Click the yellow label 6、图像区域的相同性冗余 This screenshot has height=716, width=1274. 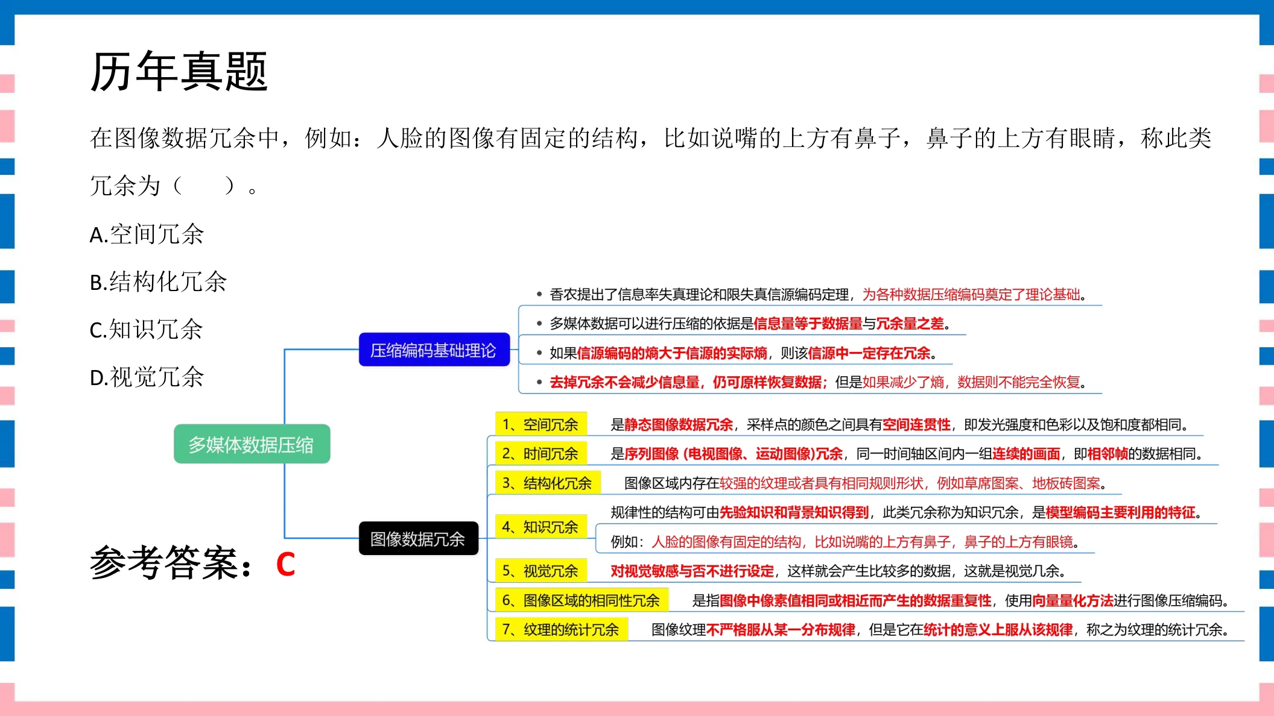[582, 600]
